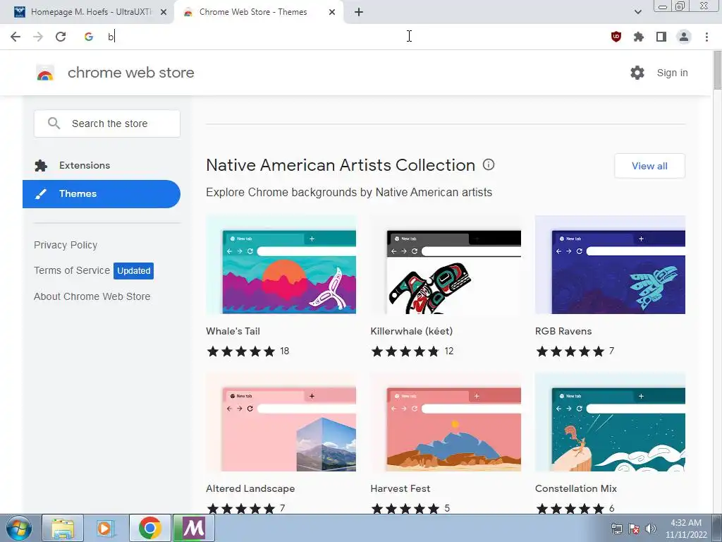
Task: Click the Killerwhale (kéet) title text
Action: tap(412, 332)
